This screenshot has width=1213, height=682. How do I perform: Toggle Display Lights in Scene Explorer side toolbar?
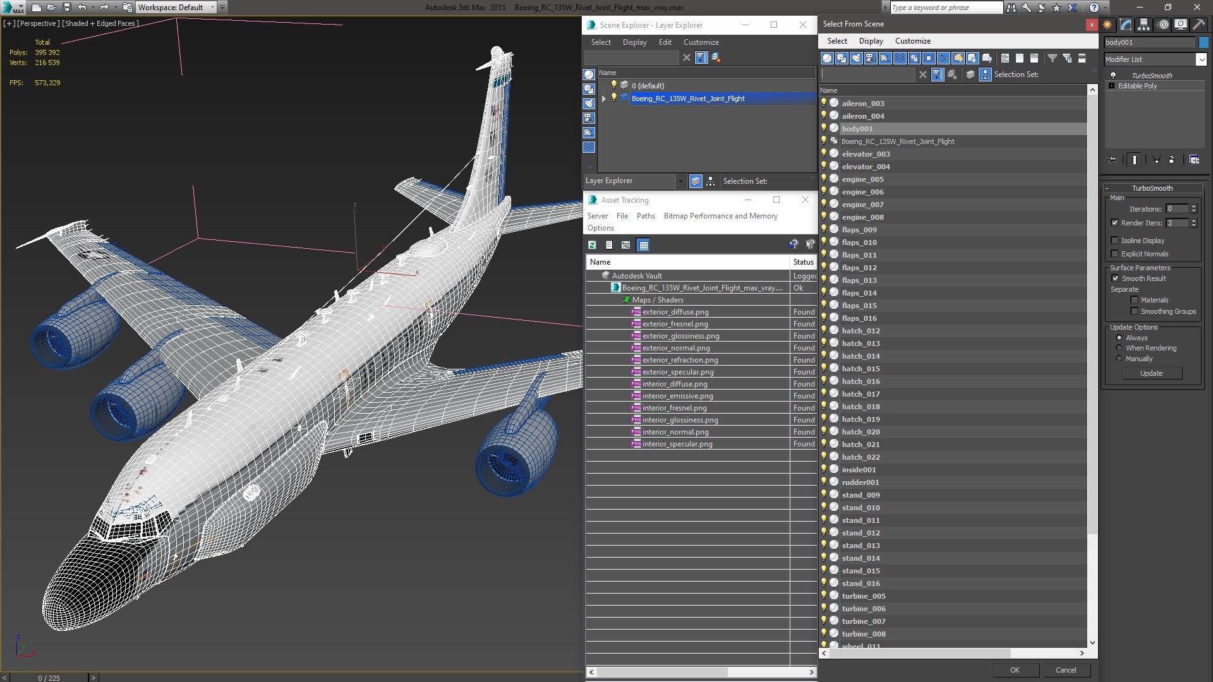589,104
